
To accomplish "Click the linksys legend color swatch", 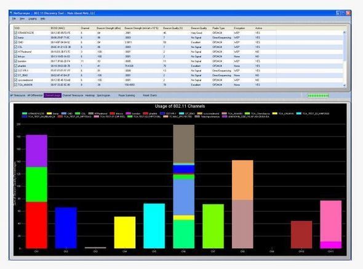I will tap(112, 113).
